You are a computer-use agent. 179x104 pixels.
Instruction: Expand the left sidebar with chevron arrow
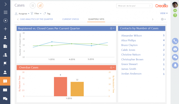[5, 4]
